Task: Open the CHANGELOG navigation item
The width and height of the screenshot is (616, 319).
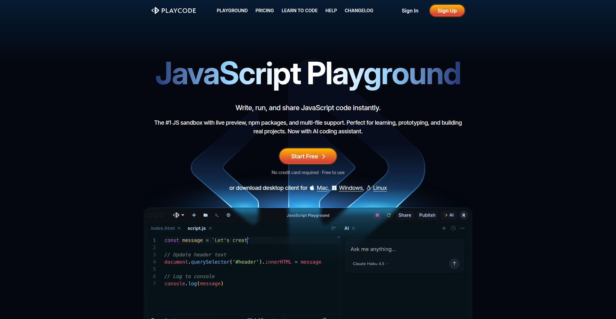Action: [x=359, y=11]
